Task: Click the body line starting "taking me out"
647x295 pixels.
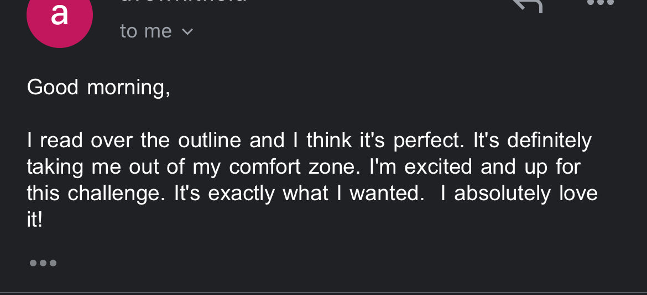Action: pyautogui.click(x=303, y=167)
